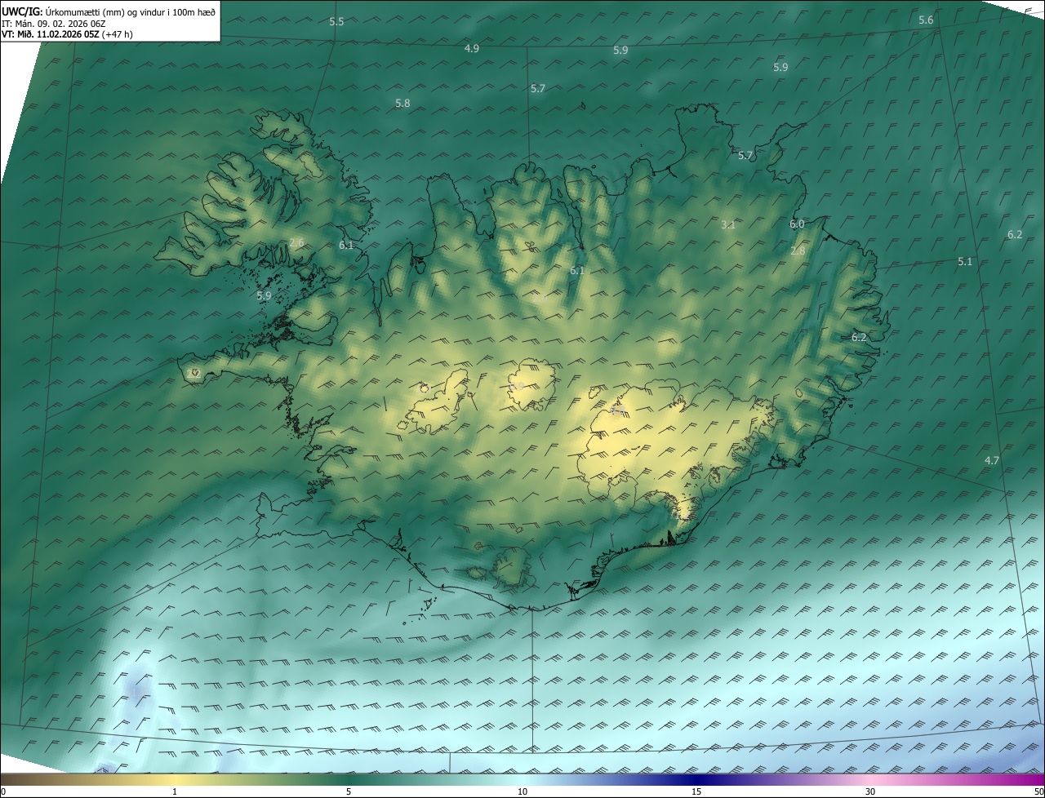Click the color scale tick label 1

(x=175, y=792)
